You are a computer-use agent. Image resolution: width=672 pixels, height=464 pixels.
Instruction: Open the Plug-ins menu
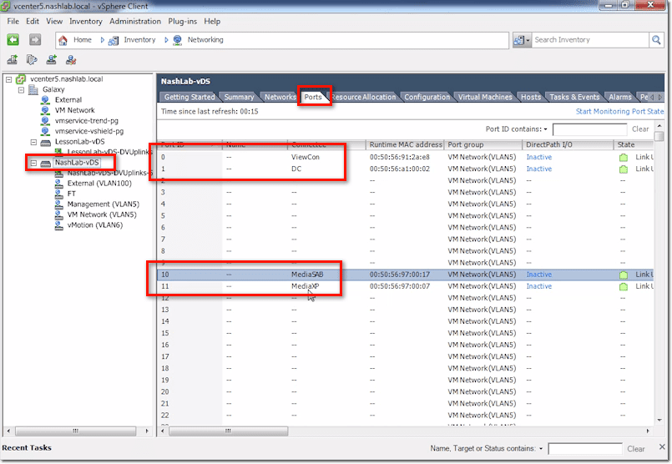pyautogui.click(x=182, y=22)
